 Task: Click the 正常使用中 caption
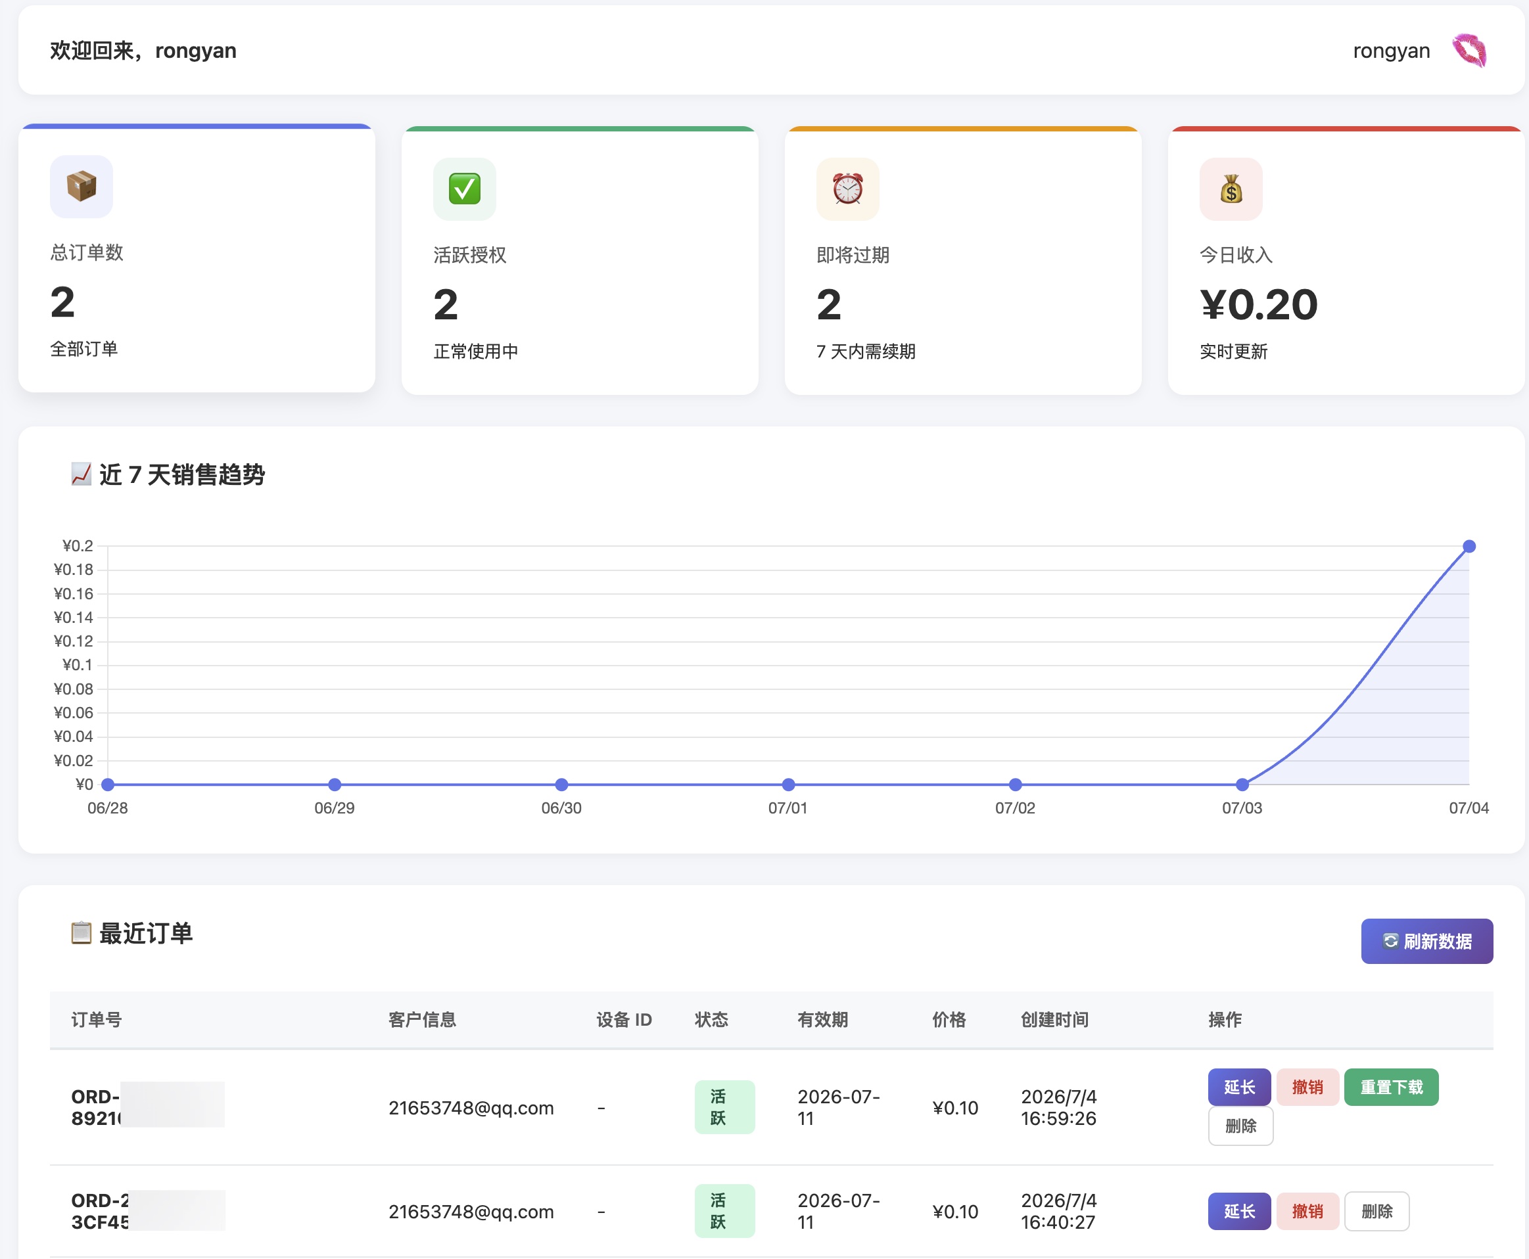[476, 351]
